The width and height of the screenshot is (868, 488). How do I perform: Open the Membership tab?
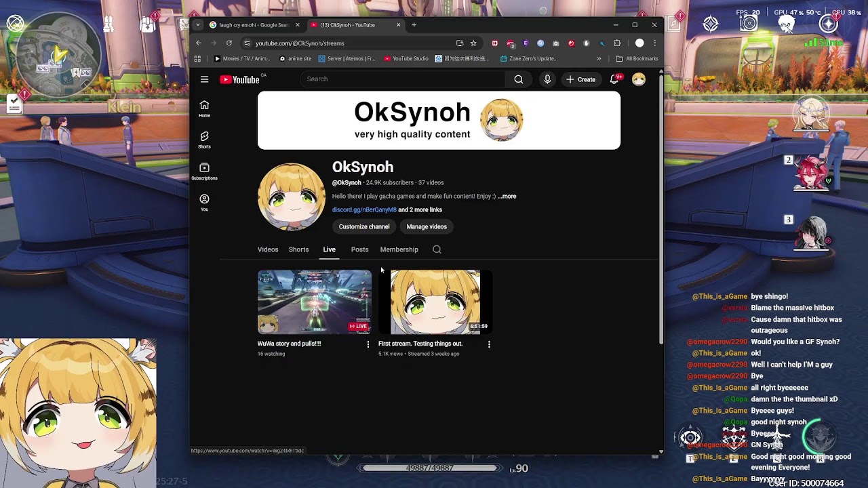pyautogui.click(x=399, y=249)
